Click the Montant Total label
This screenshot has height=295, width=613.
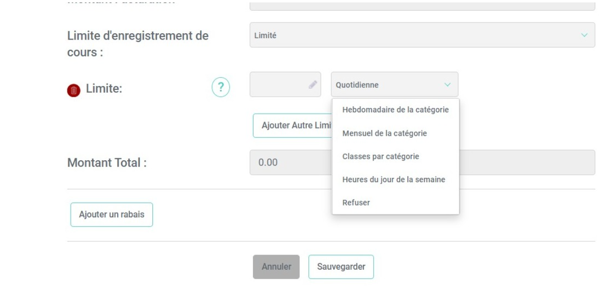107,163
